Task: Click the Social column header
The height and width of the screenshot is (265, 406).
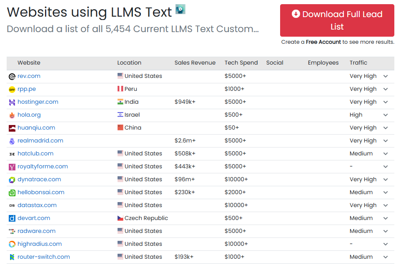Action: 275,63
